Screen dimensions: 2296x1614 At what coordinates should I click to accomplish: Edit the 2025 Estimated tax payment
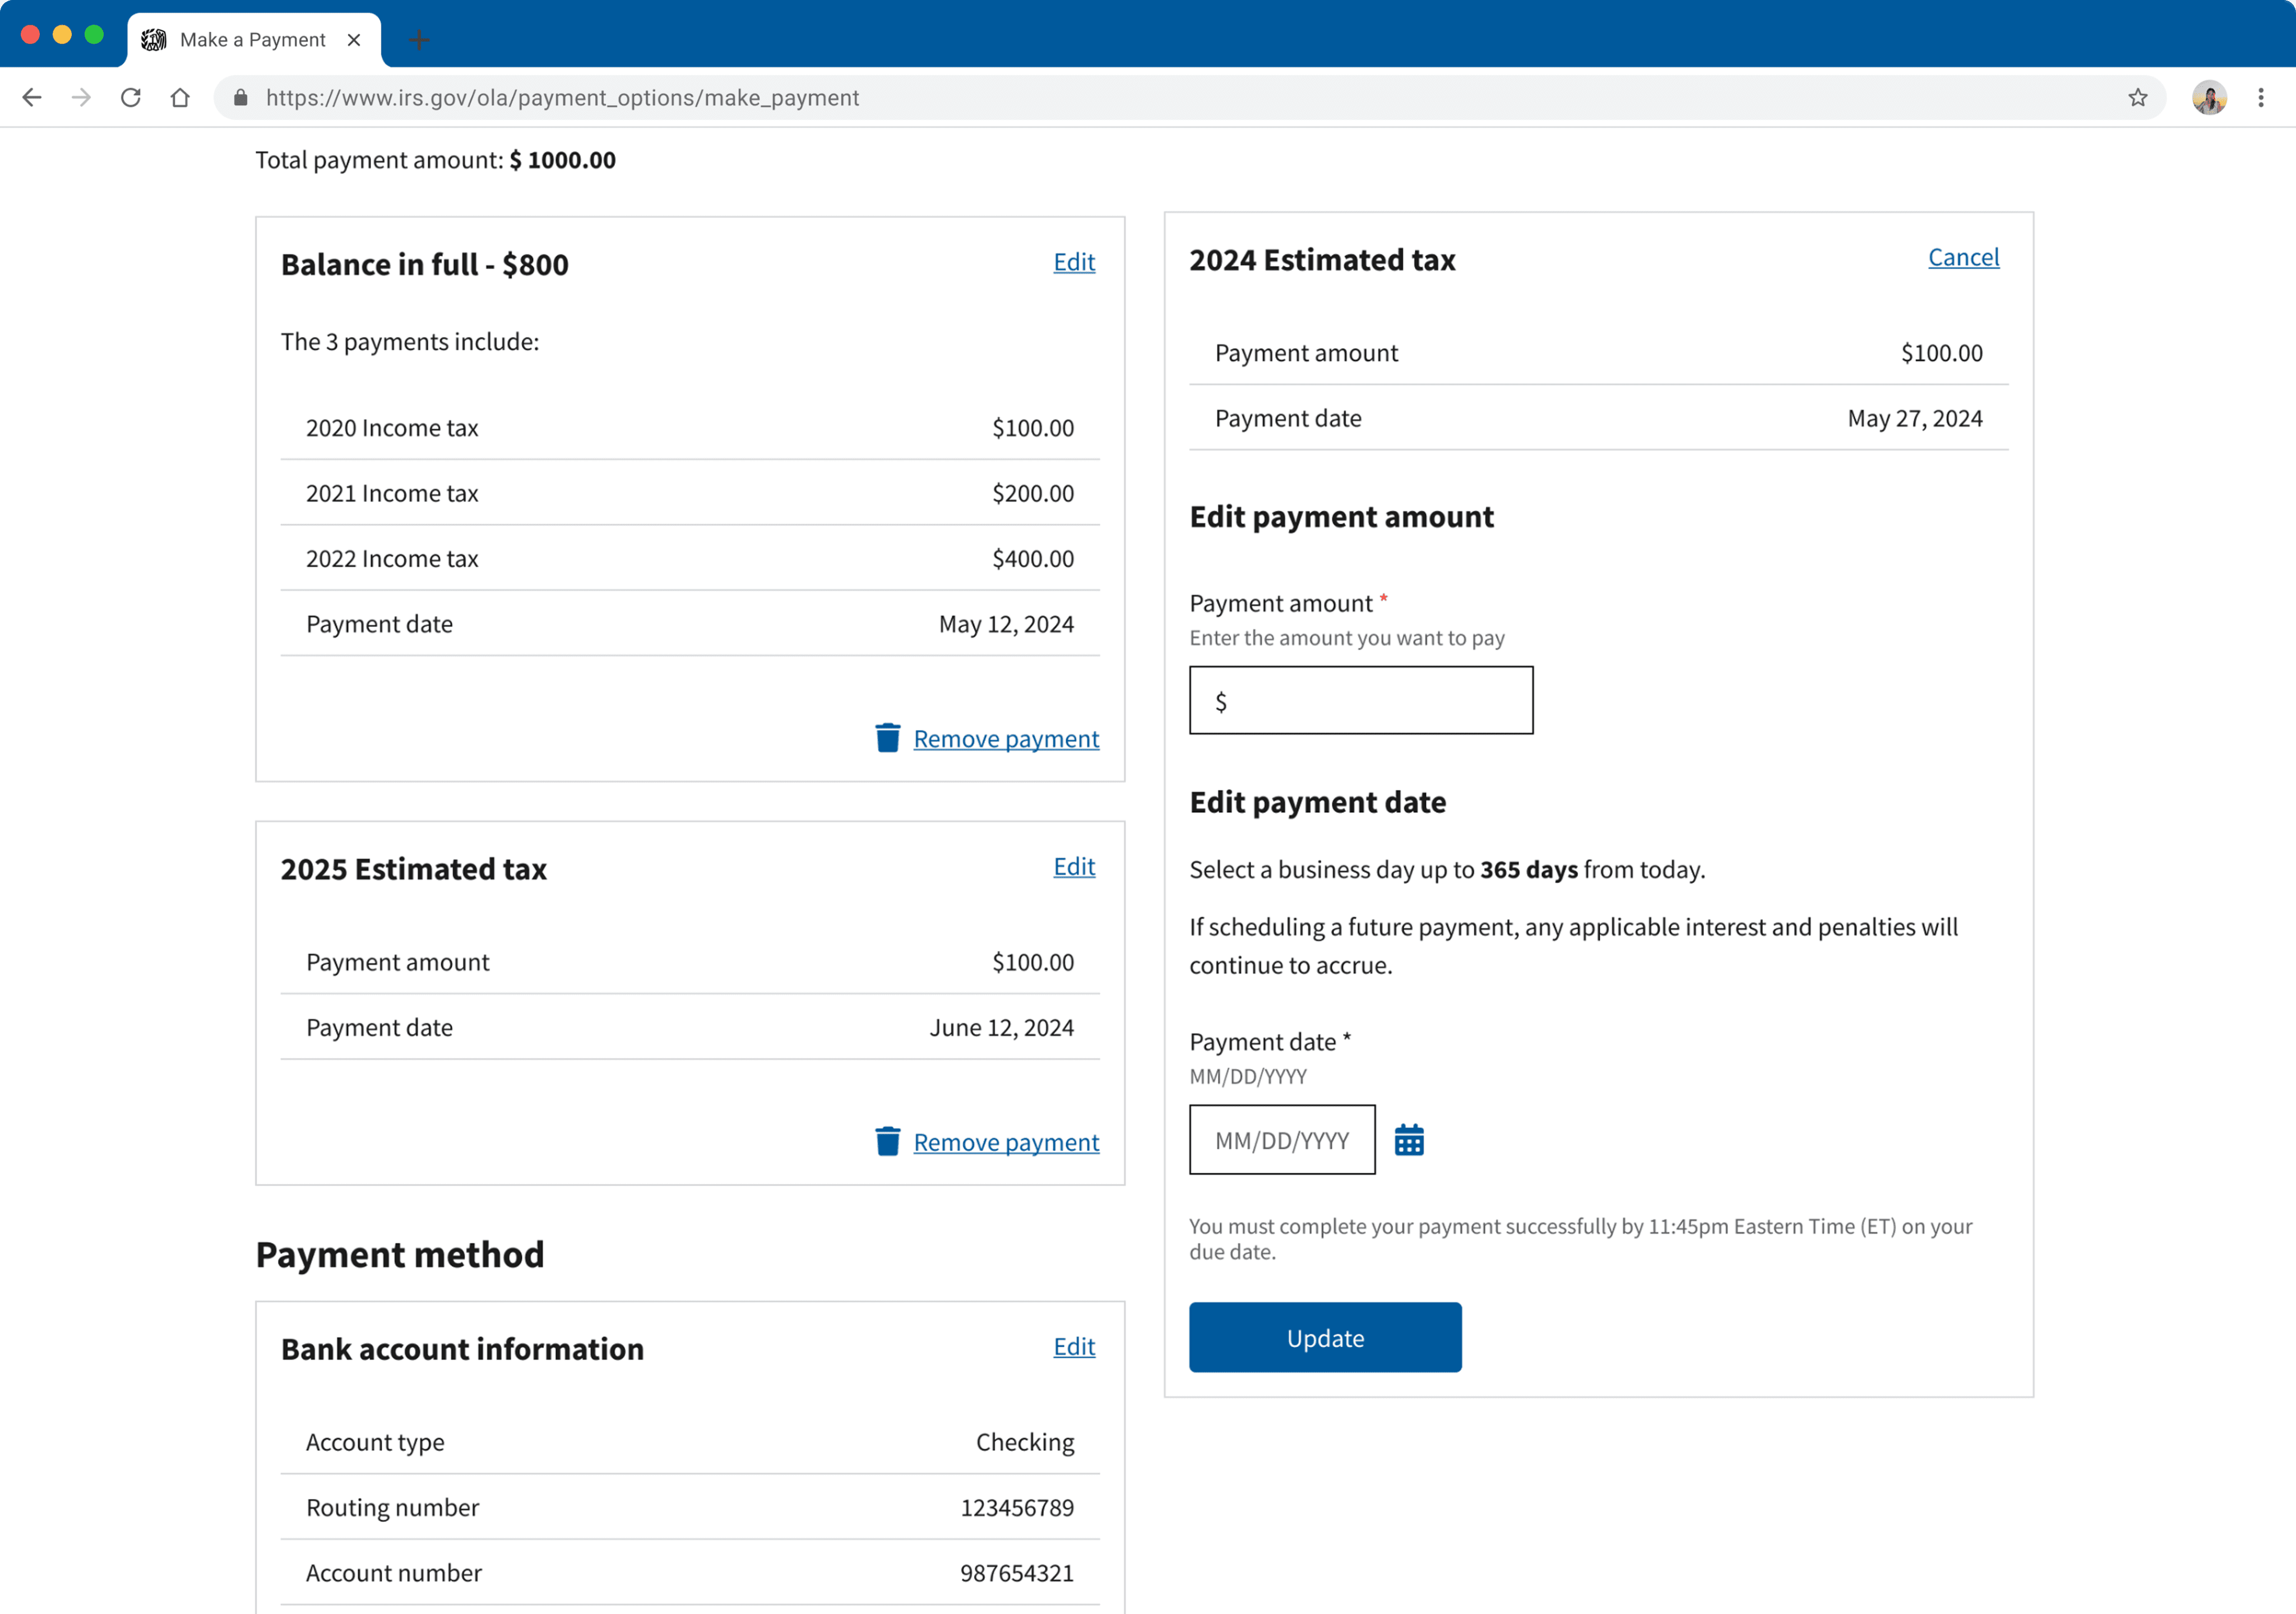(x=1073, y=866)
